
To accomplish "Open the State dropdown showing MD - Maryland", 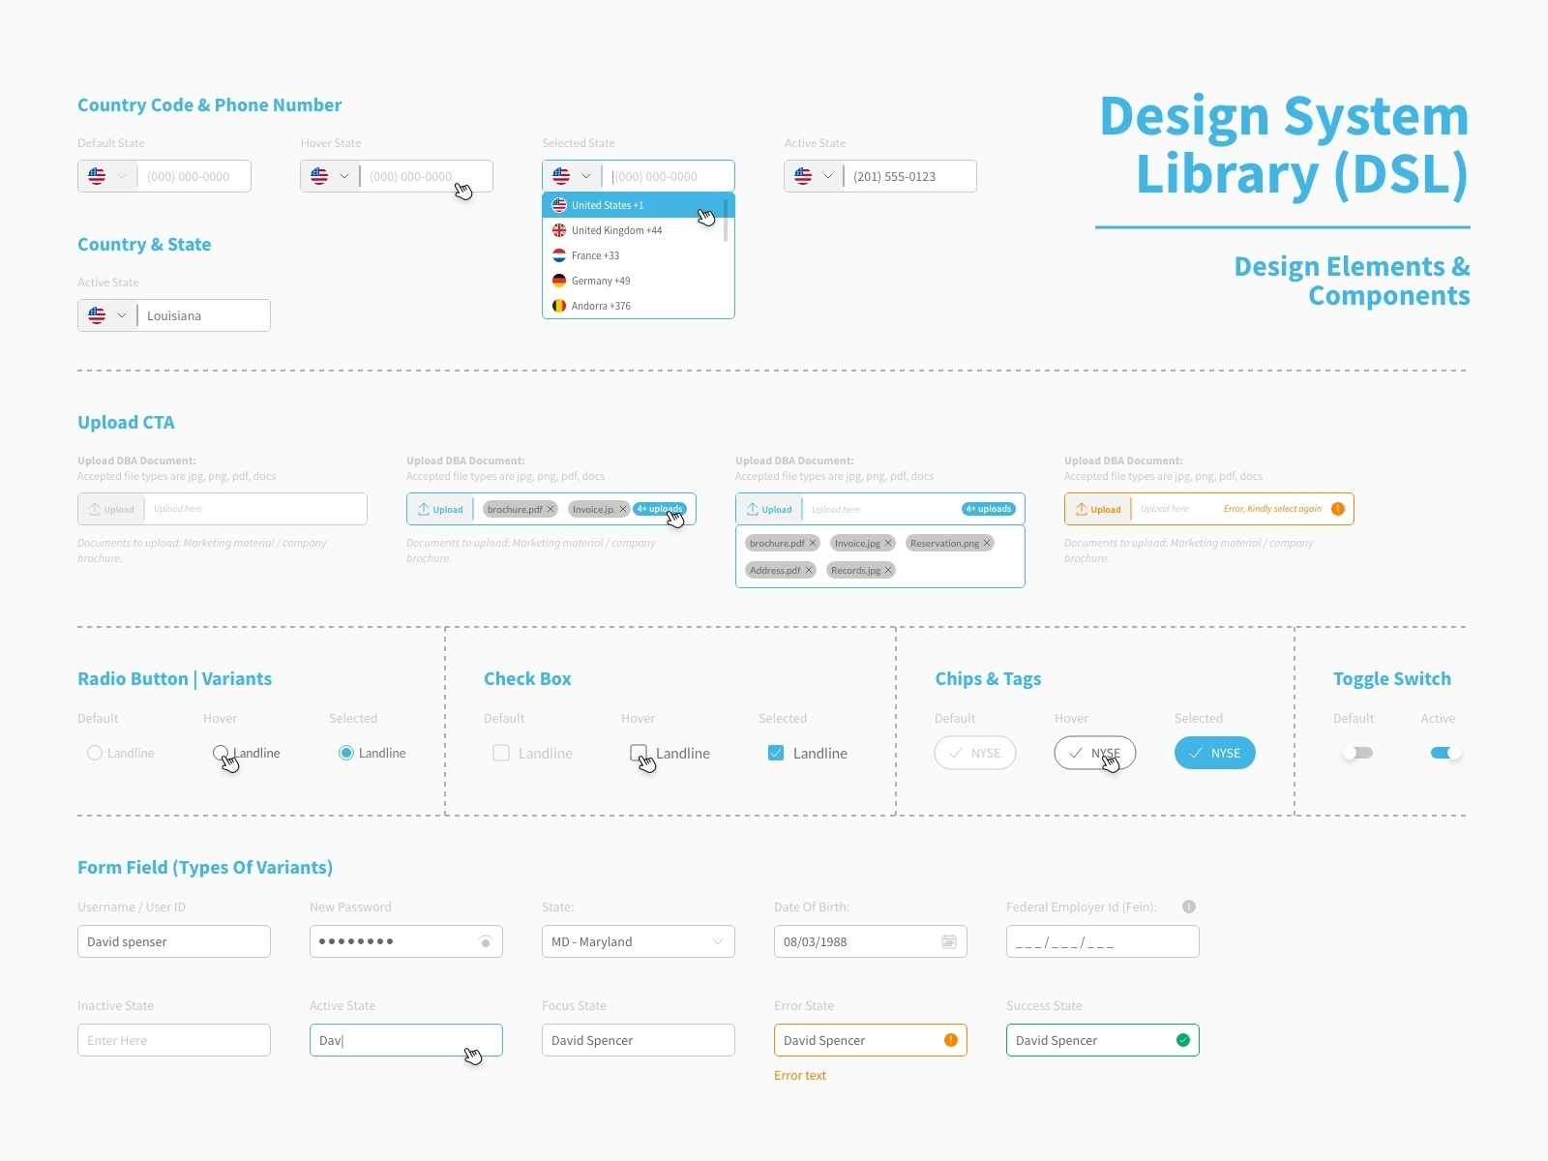I will (x=717, y=941).
